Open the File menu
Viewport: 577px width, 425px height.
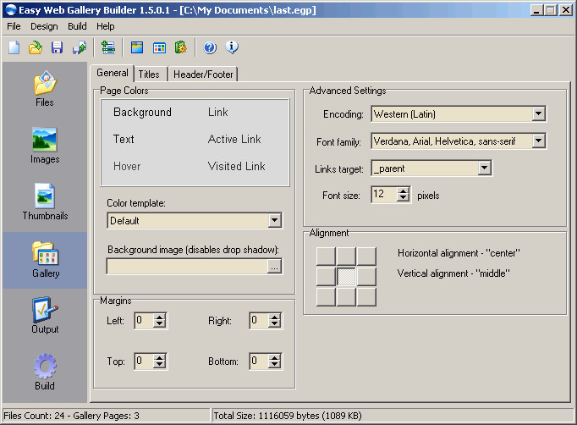pyautogui.click(x=14, y=26)
